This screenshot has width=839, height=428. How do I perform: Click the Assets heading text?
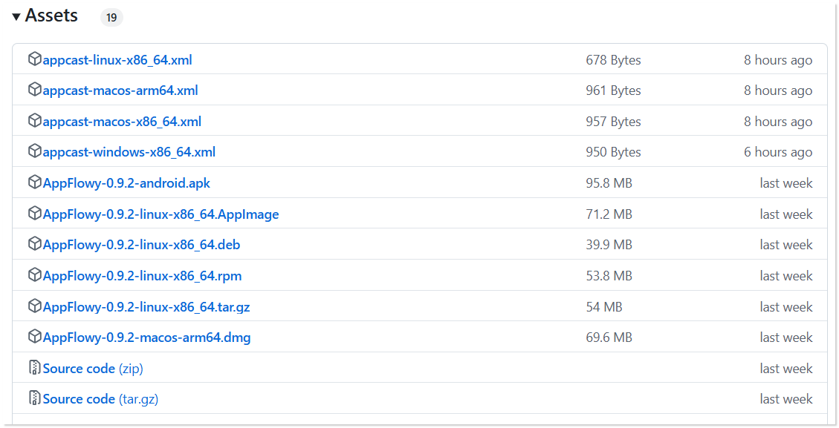click(x=51, y=16)
